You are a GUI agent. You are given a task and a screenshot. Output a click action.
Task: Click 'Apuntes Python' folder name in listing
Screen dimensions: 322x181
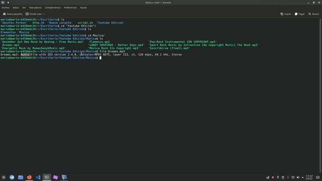[x=14, y=23]
